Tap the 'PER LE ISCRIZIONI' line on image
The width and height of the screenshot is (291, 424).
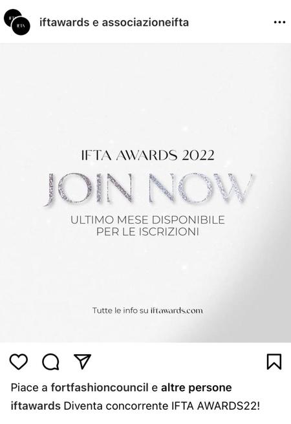147,232
